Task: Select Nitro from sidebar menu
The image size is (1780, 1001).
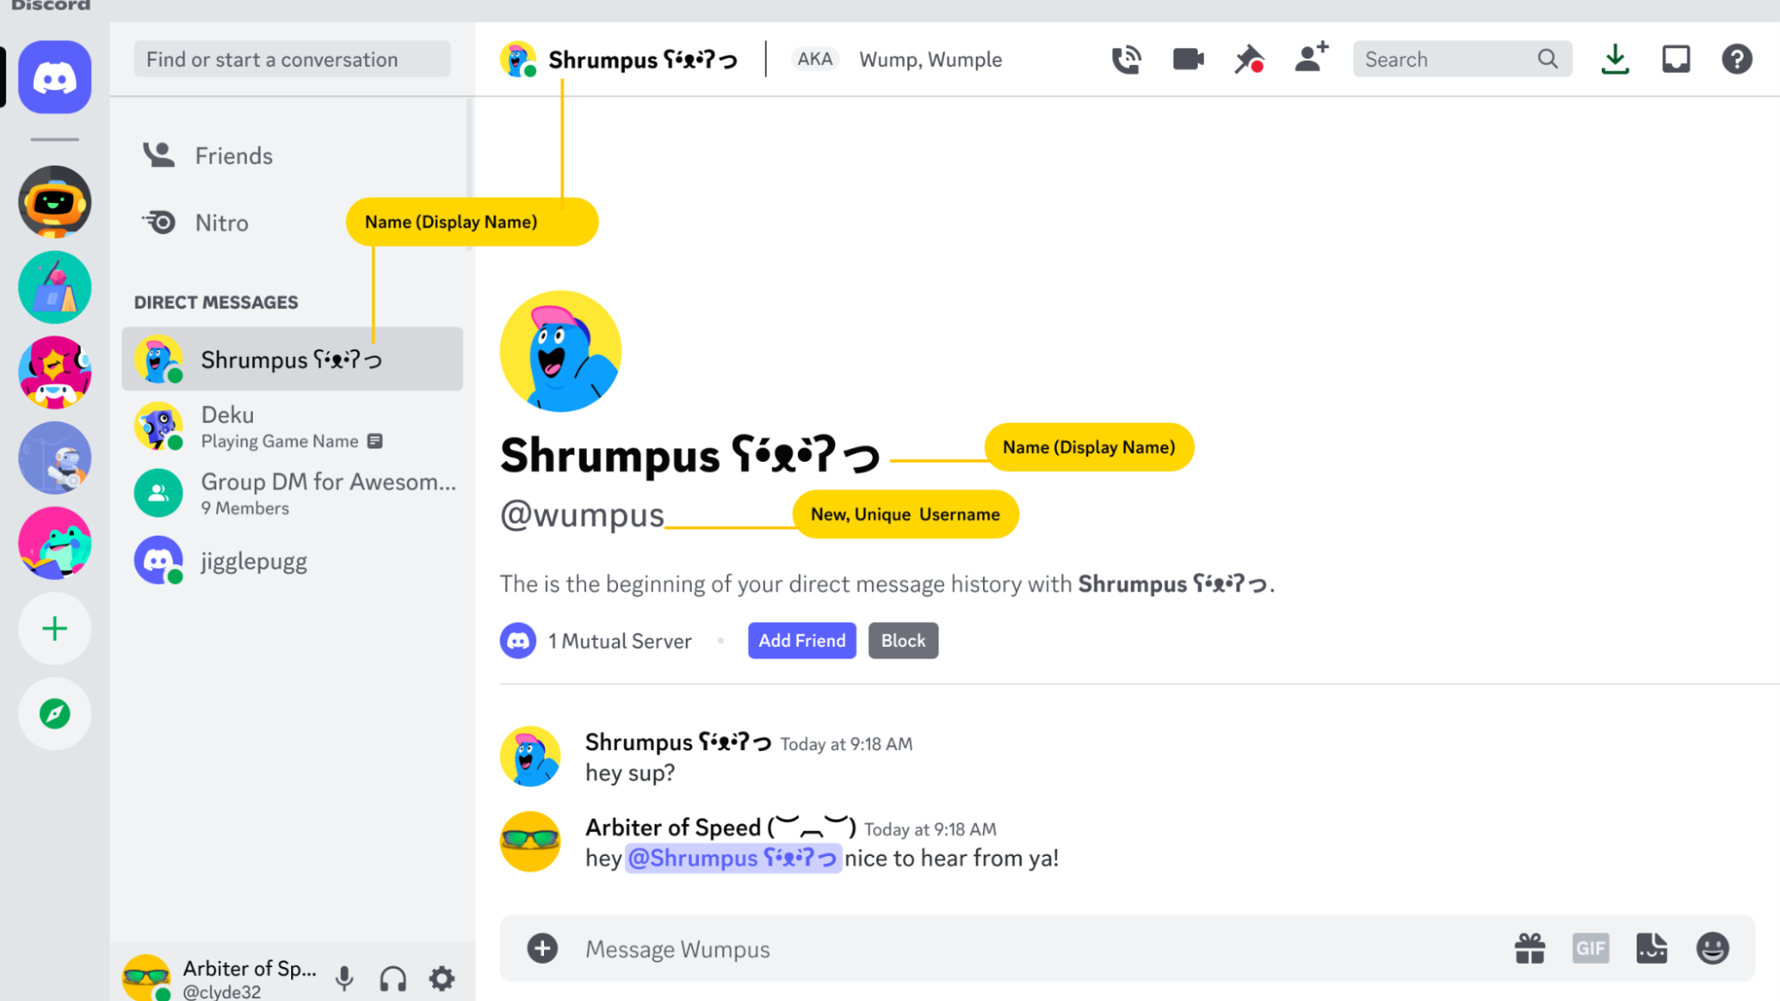Action: tap(222, 222)
